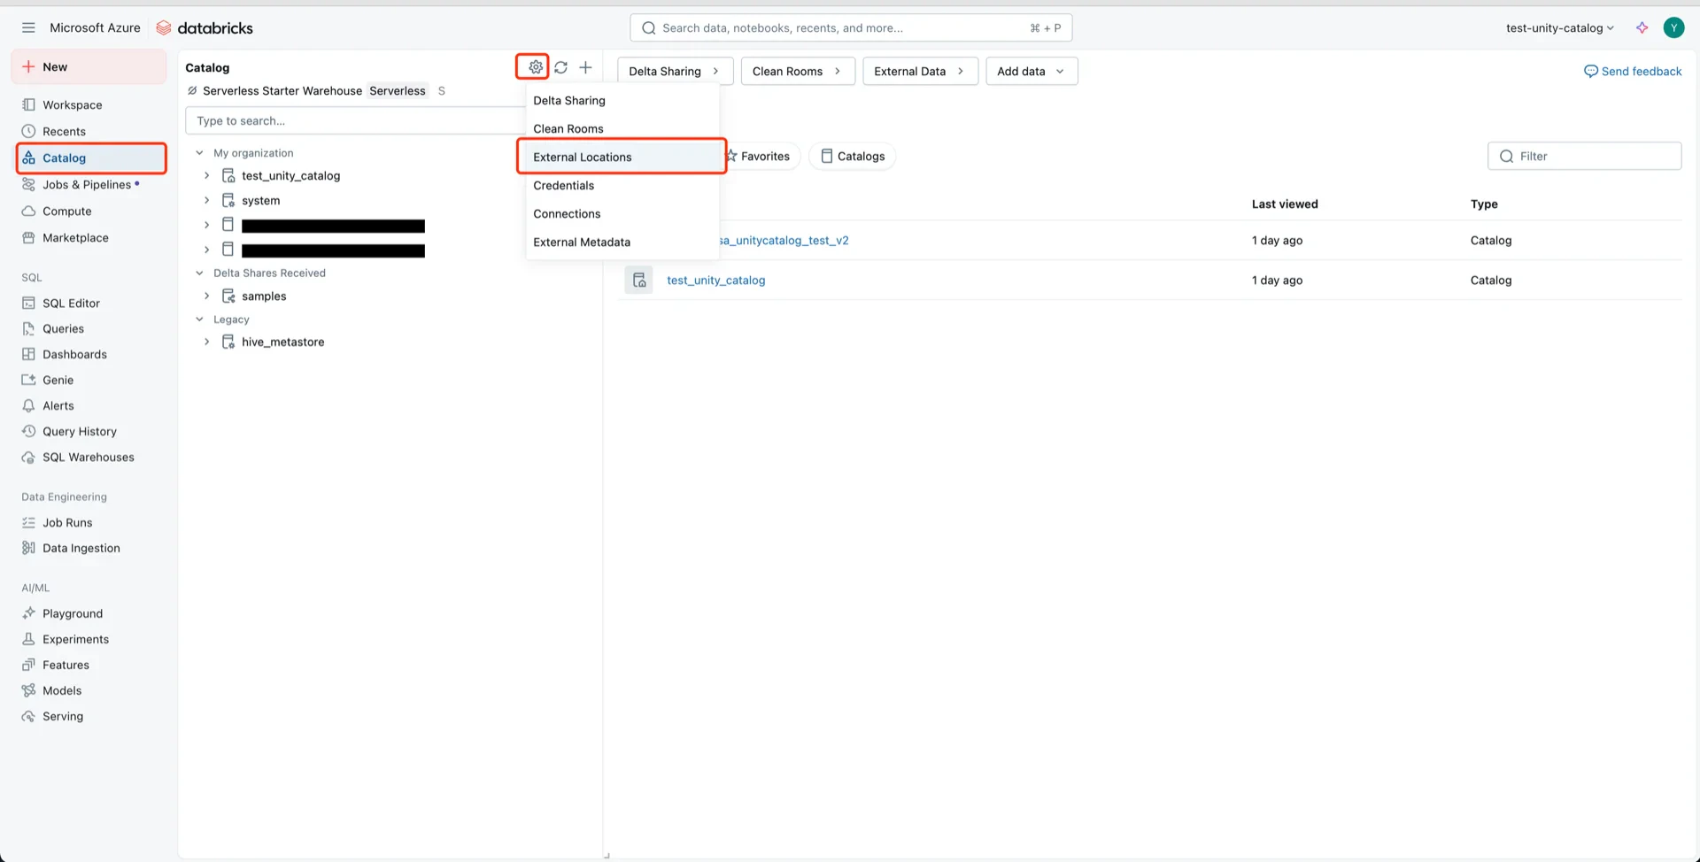Viewport: 1700px width, 862px height.
Task: Expand the system catalog node
Action: pyautogui.click(x=206, y=201)
